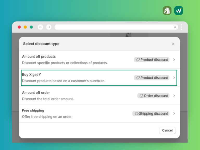The height and width of the screenshot is (150, 200).
Task: Open the browser three-dot menu
Action: click(x=181, y=27)
